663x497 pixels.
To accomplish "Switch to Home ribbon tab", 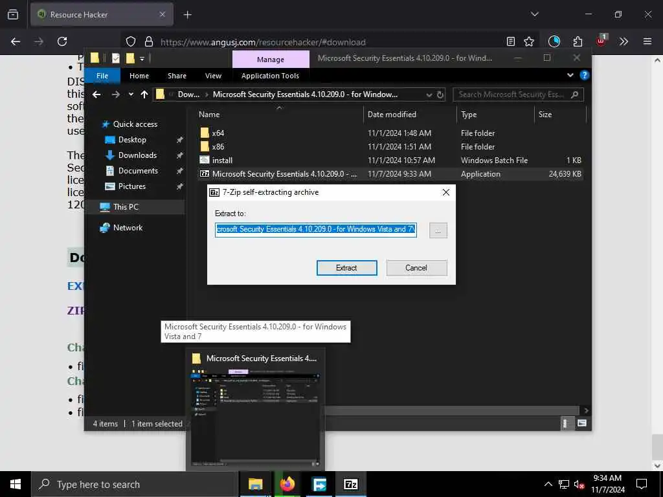I will pos(139,76).
